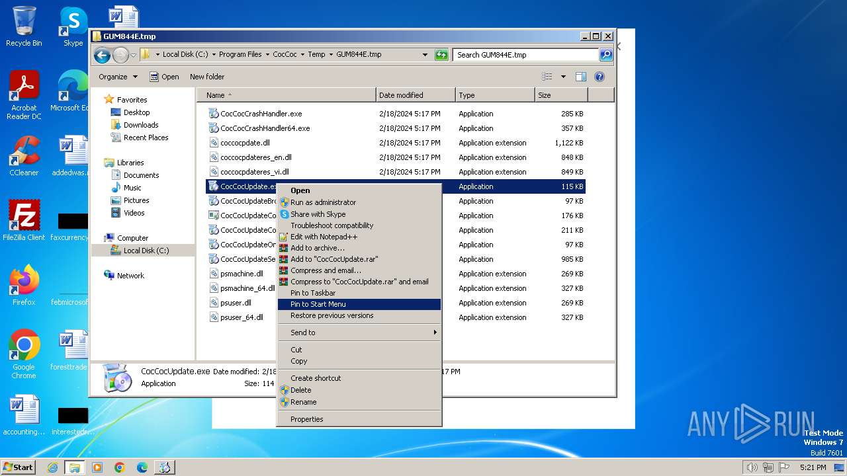Screen dimensions: 847x476
Task: Select Downloads in navigation pane
Action: [141, 125]
